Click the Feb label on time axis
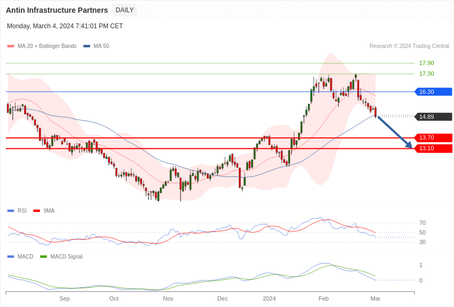Viewport: 454px width, 307px height. pos(324,298)
